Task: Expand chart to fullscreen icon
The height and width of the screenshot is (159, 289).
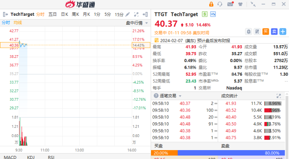Action: click(136, 14)
